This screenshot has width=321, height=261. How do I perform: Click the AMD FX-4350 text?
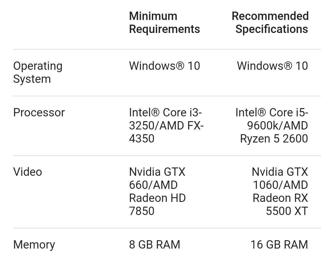(x=166, y=132)
